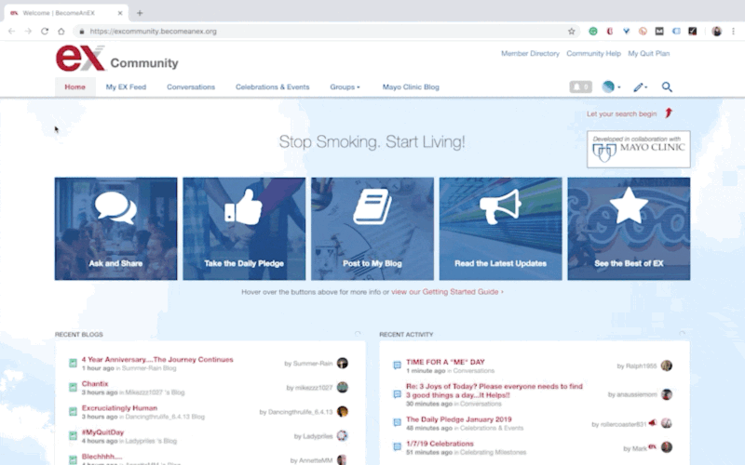Image resolution: width=745 pixels, height=465 pixels.
Task: Open the user avatar menu
Action: tap(611, 86)
